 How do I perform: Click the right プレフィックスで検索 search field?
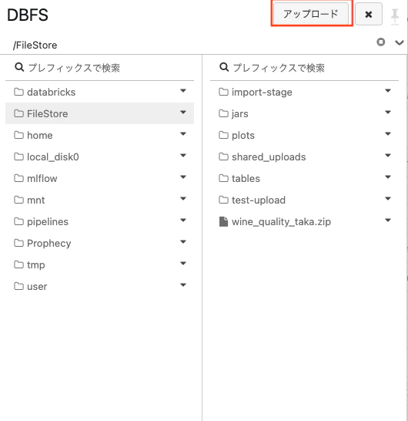click(x=304, y=68)
